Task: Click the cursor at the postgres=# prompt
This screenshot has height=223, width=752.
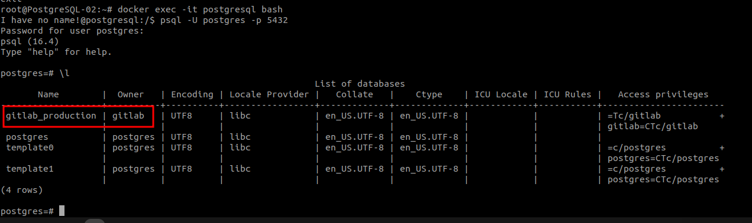Action: [62, 211]
